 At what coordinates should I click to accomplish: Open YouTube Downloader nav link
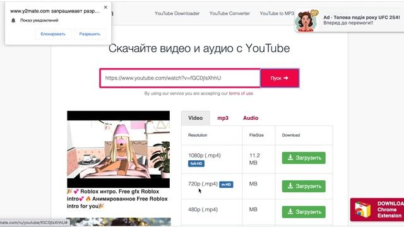pyautogui.click(x=177, y=13)
